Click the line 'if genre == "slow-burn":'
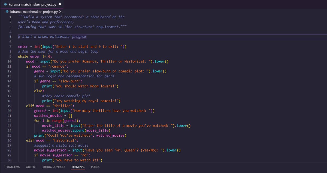The width and height of the screenshot is (327, 173). (58, 81)
